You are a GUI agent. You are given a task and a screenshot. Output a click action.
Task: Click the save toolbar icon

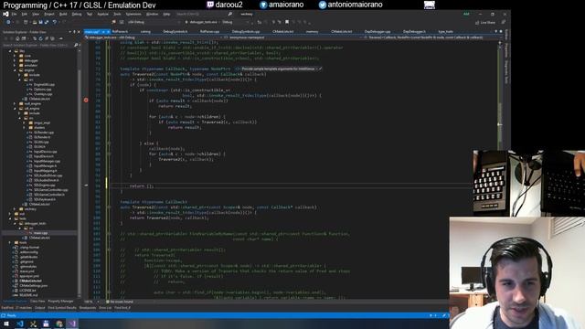click(x=40, y=22)
